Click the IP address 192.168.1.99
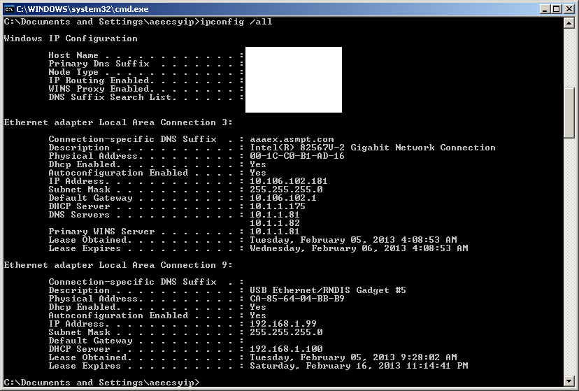This screenshot has width=579, height=391. (x=283, y=324)
